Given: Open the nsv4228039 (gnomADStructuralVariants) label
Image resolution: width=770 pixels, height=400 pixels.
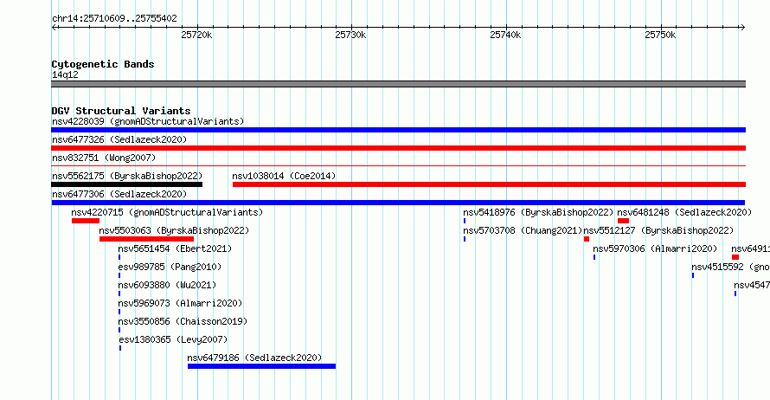Looking at the screenshot, I should coord(148,121).
